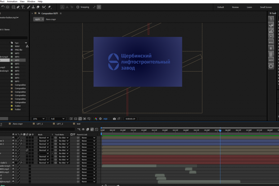
Task: Open Composition ЩЛЗ panel menu
Action: point(61,13)
